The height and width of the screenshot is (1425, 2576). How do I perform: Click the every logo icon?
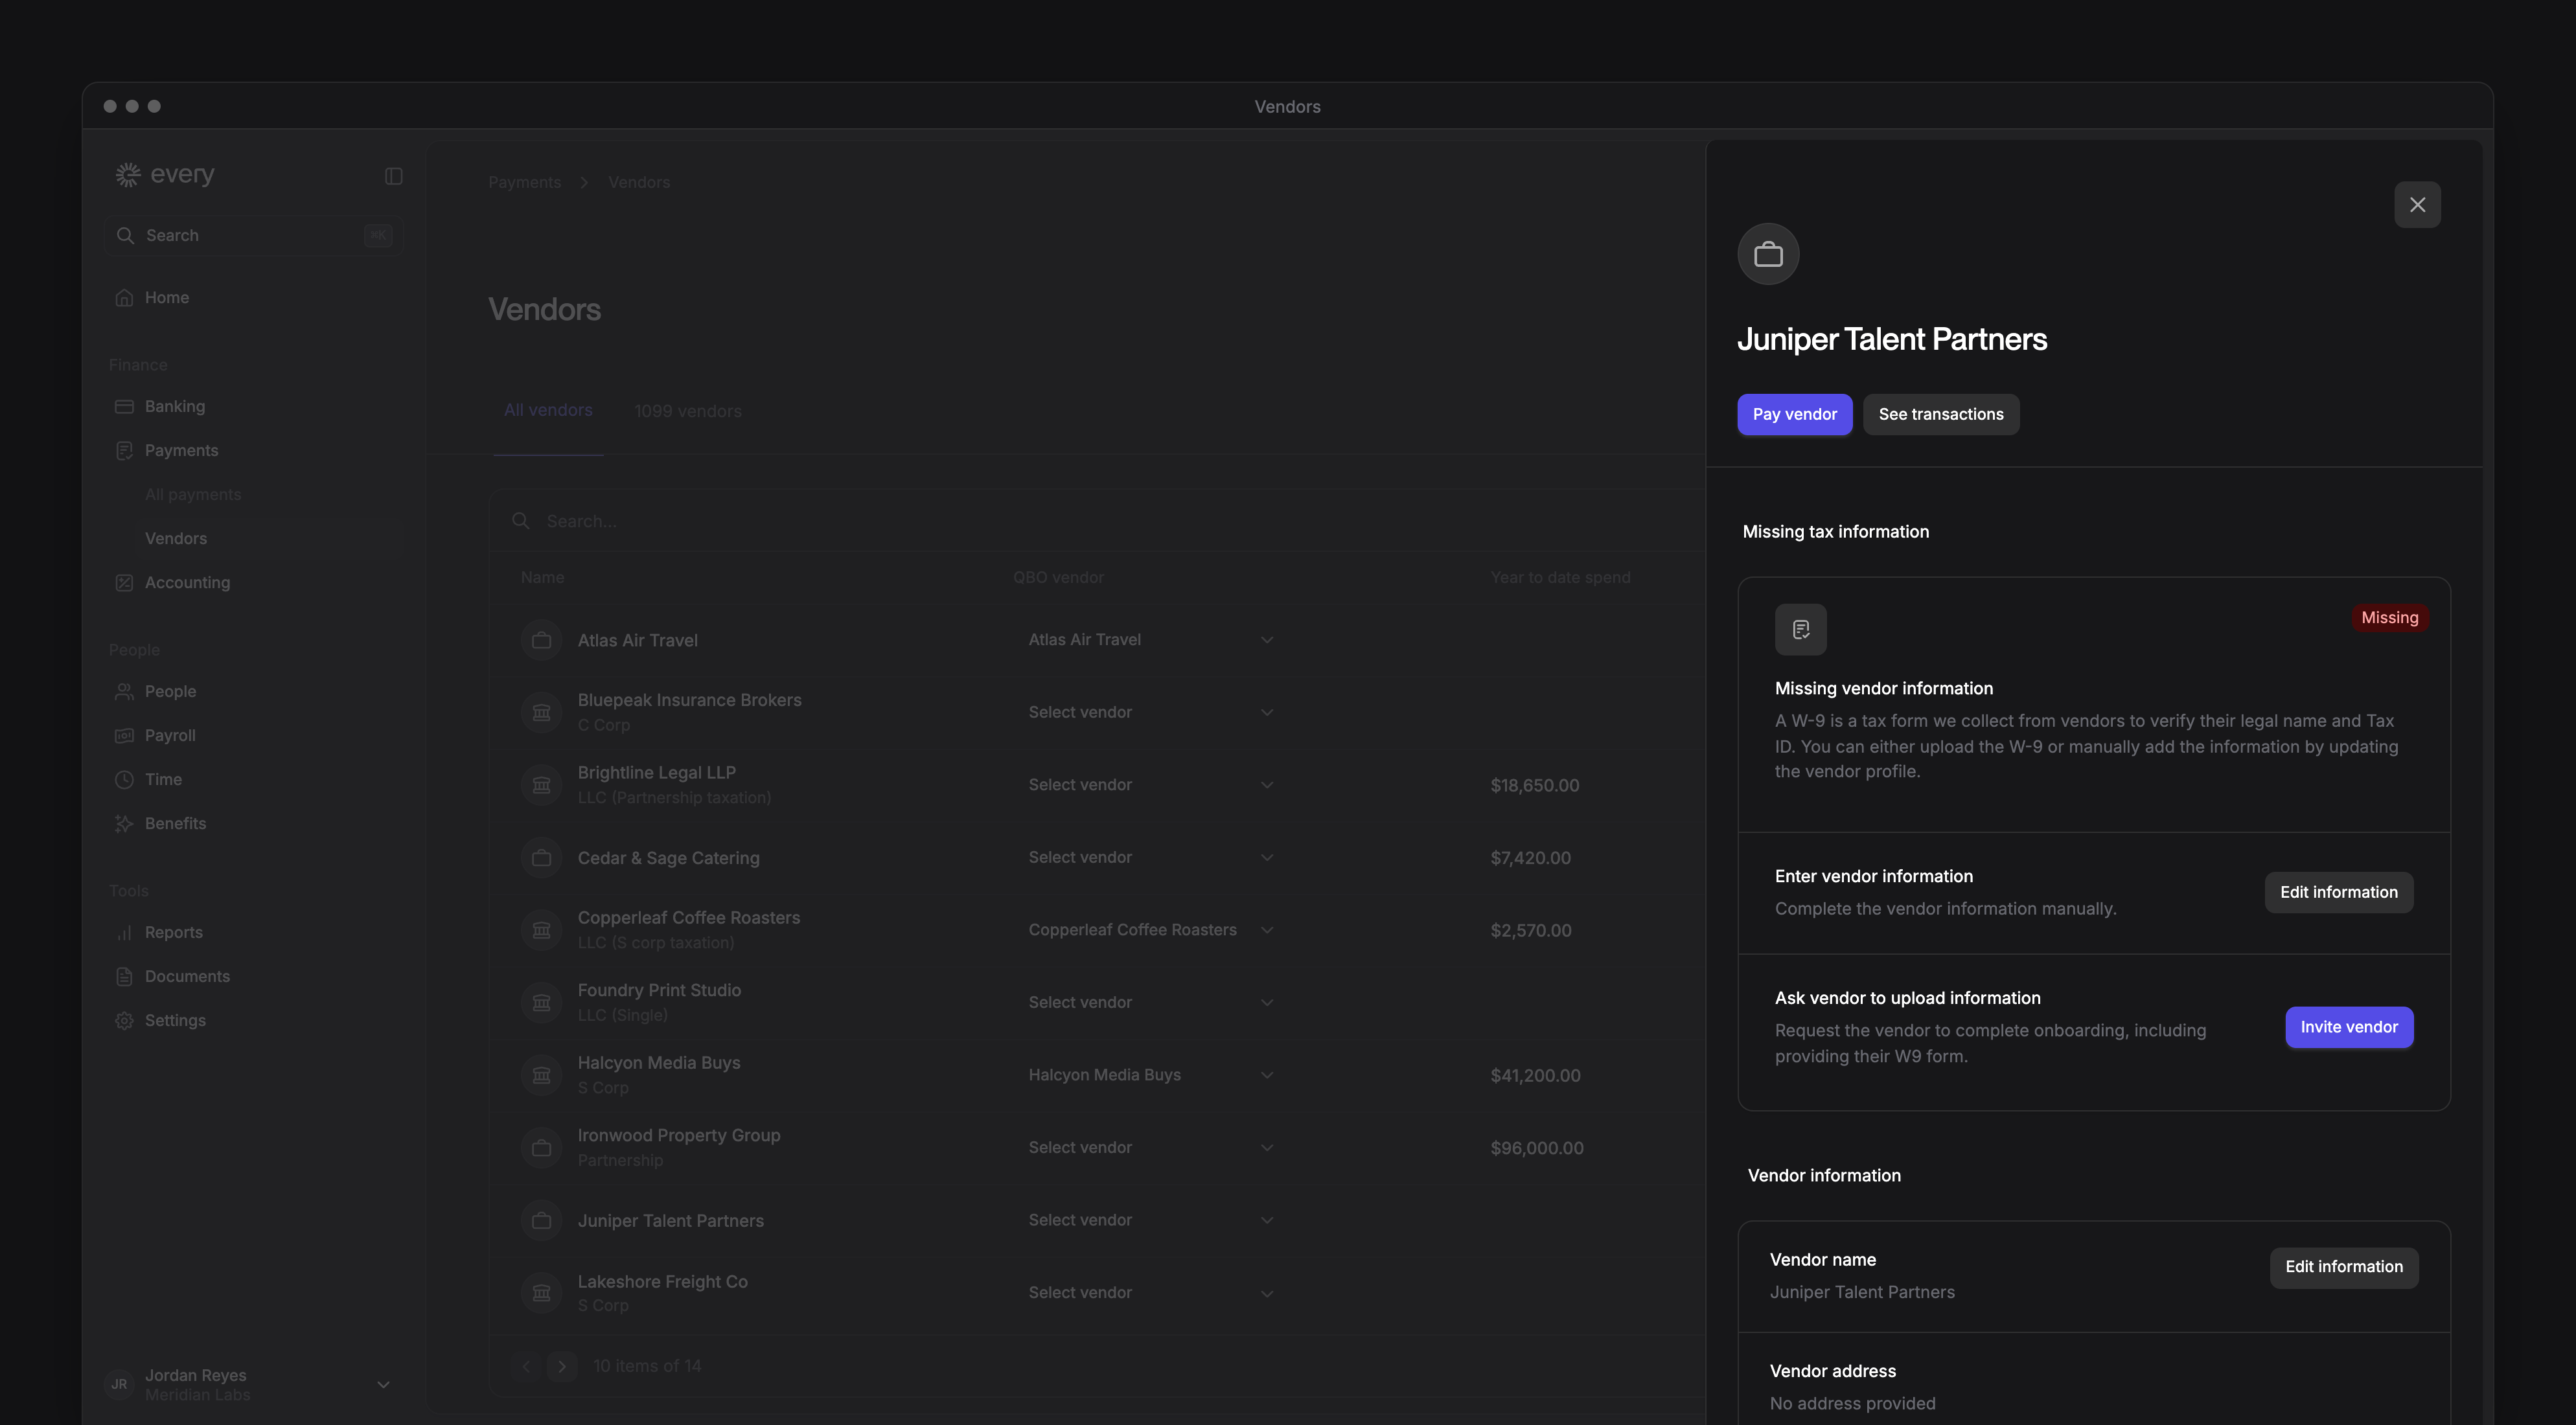pos(128,174)
